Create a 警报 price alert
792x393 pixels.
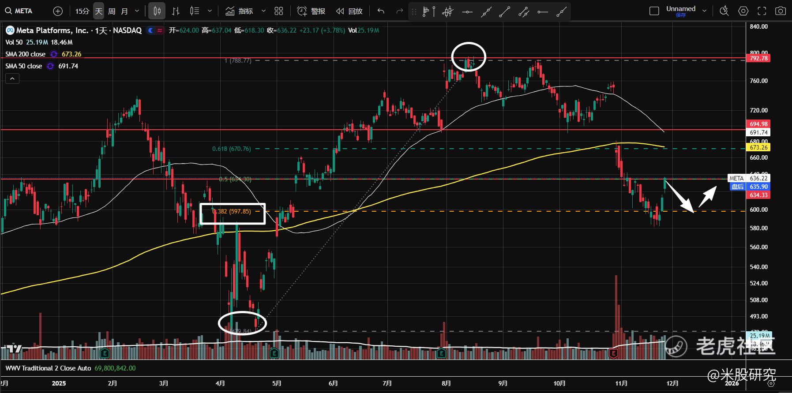coord(312,11)
